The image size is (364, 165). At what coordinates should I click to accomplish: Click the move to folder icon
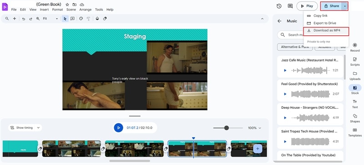coord(74,5)
